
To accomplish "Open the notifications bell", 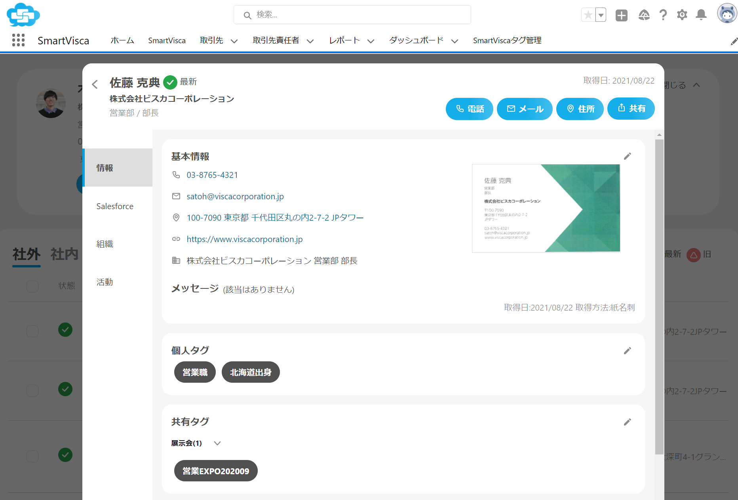I will point(701,15).
